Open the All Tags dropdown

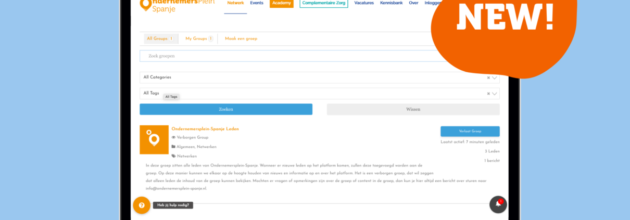319,93
